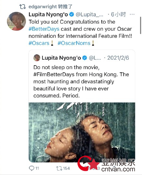
Task: Open the #OscarNoms hashtag link
Action: pyautogui.click(x=74, y=43)
